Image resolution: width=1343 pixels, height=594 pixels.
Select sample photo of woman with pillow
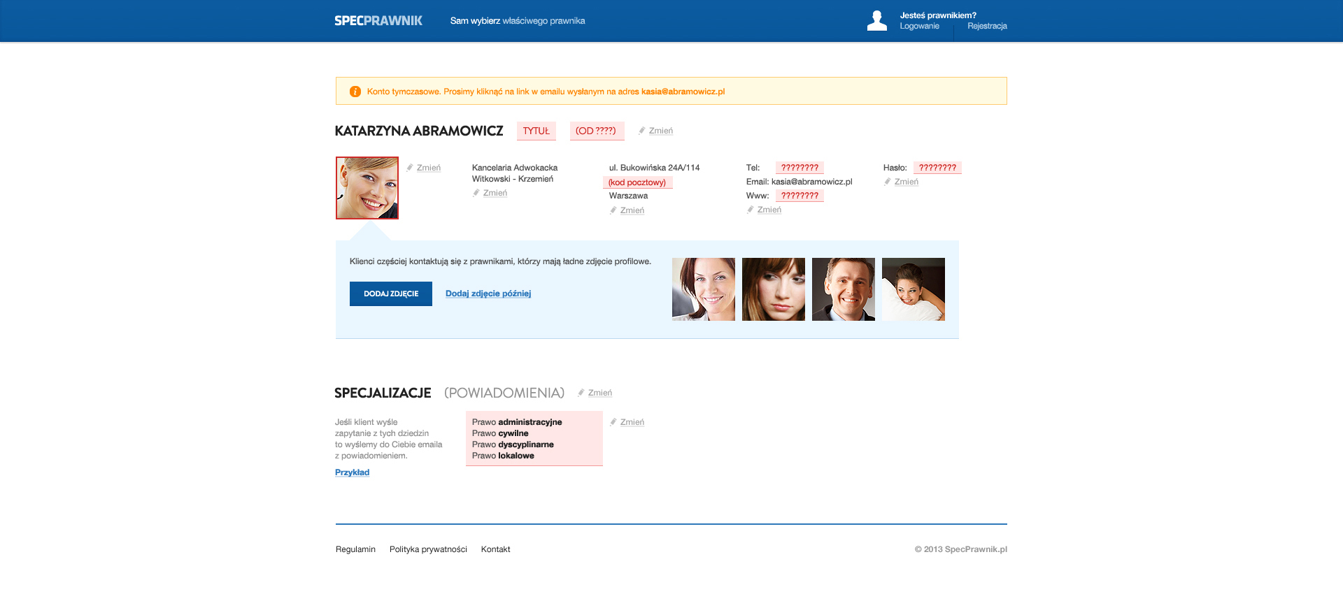click(x=914, y=289)
